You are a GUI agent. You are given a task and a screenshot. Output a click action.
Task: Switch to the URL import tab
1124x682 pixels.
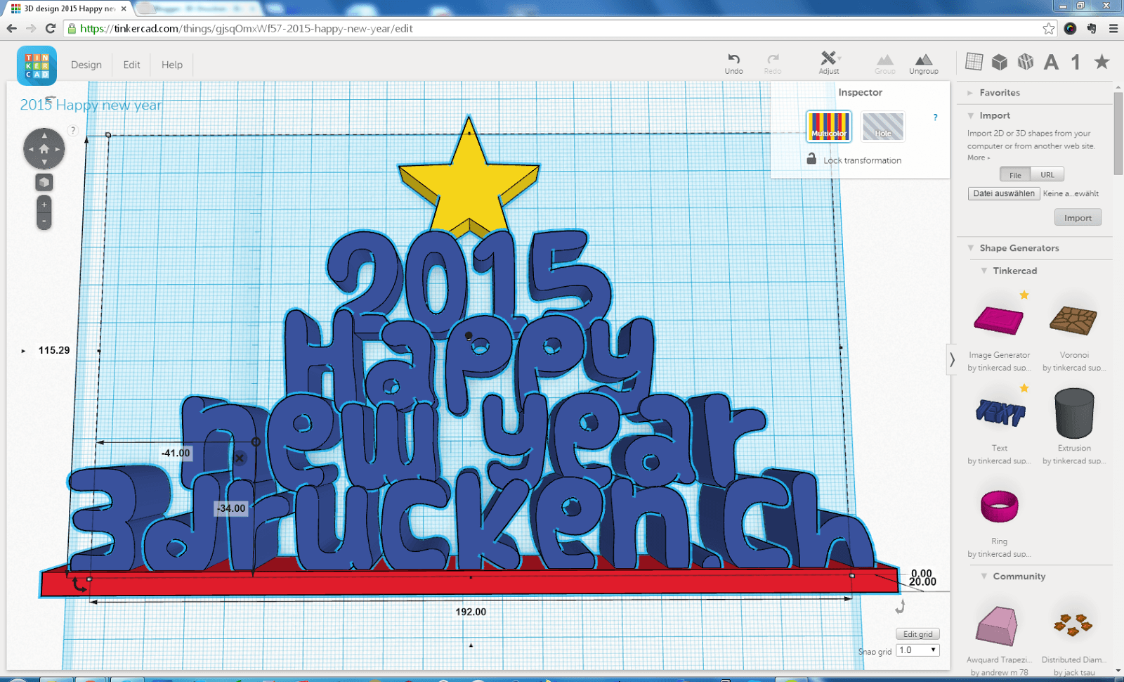1047,175
